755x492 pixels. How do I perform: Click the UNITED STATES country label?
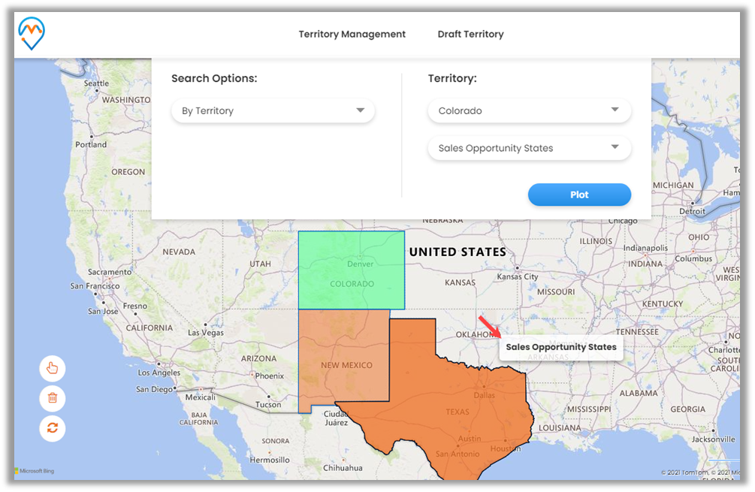(x=457, y=252)
